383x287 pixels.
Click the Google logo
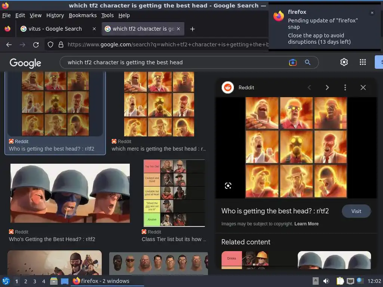(25, 63)
